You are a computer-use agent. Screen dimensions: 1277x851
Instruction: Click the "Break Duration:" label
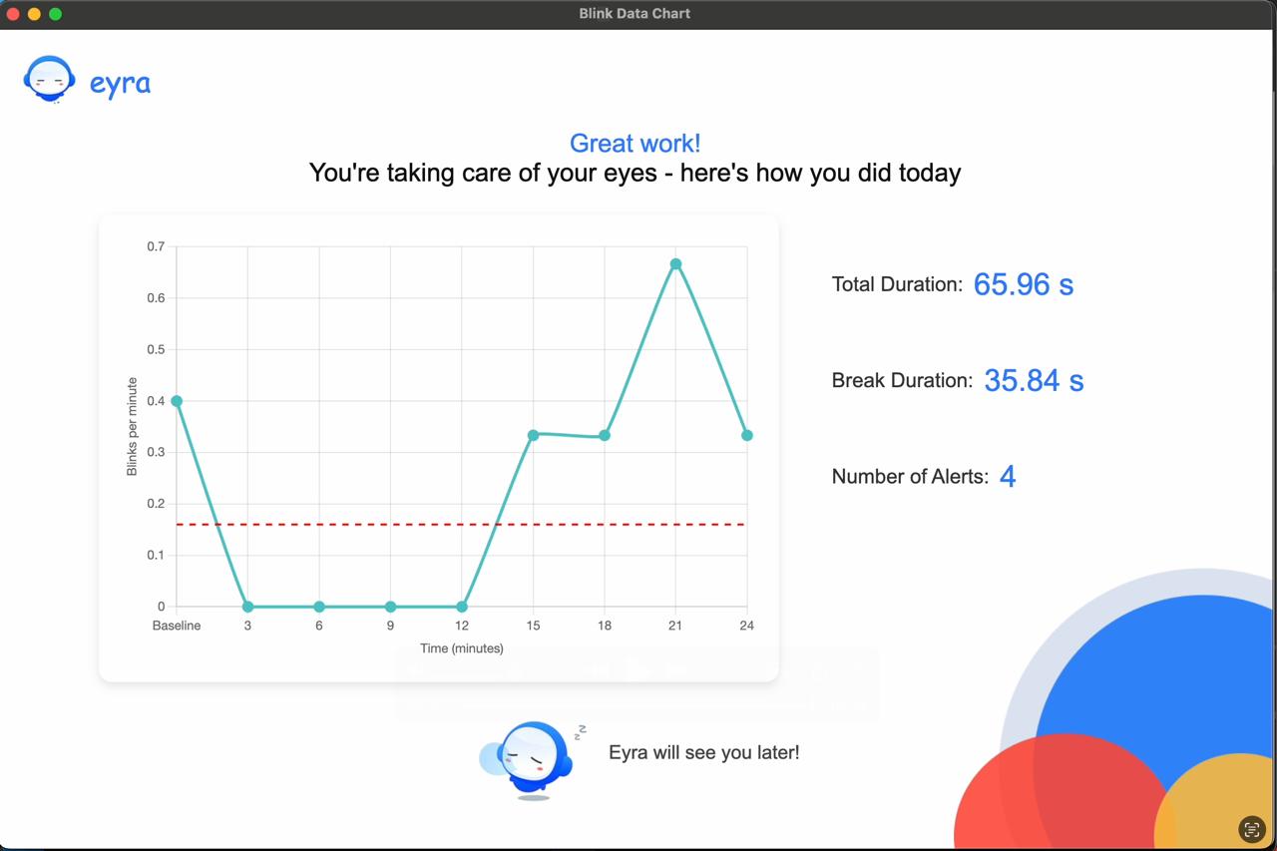coord(902,380)
